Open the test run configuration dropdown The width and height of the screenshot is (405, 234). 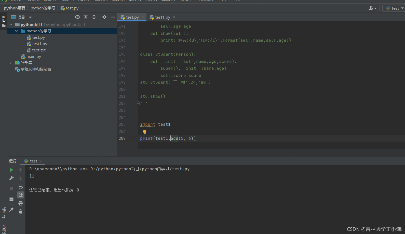click(x=394, y=8)
